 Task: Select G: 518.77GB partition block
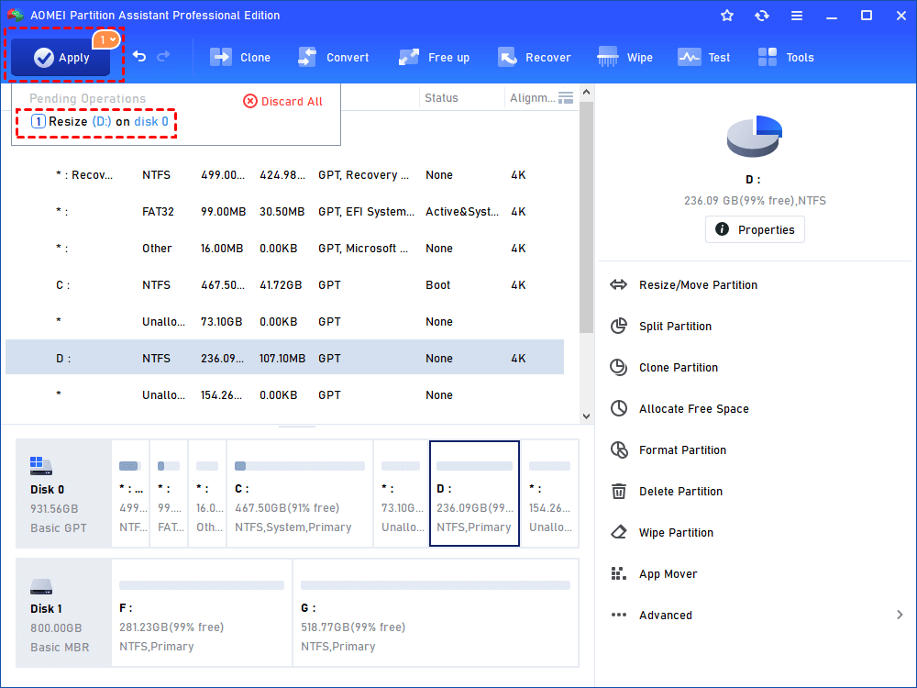[436, 613]
